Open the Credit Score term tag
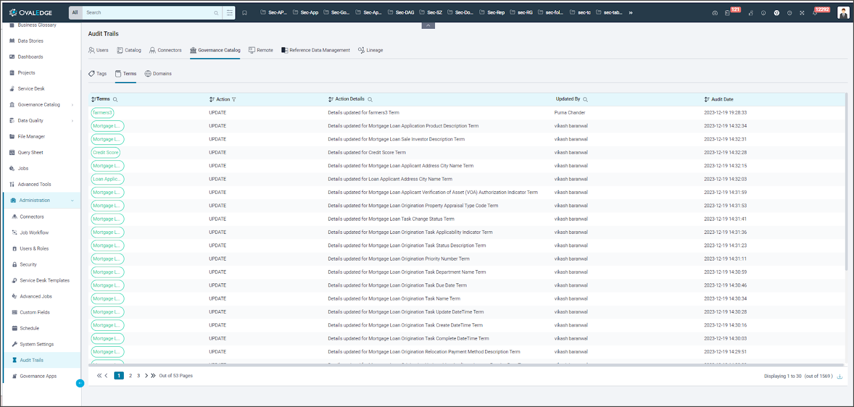The height and width of the screenshot is (407, 854). point(106,153)
